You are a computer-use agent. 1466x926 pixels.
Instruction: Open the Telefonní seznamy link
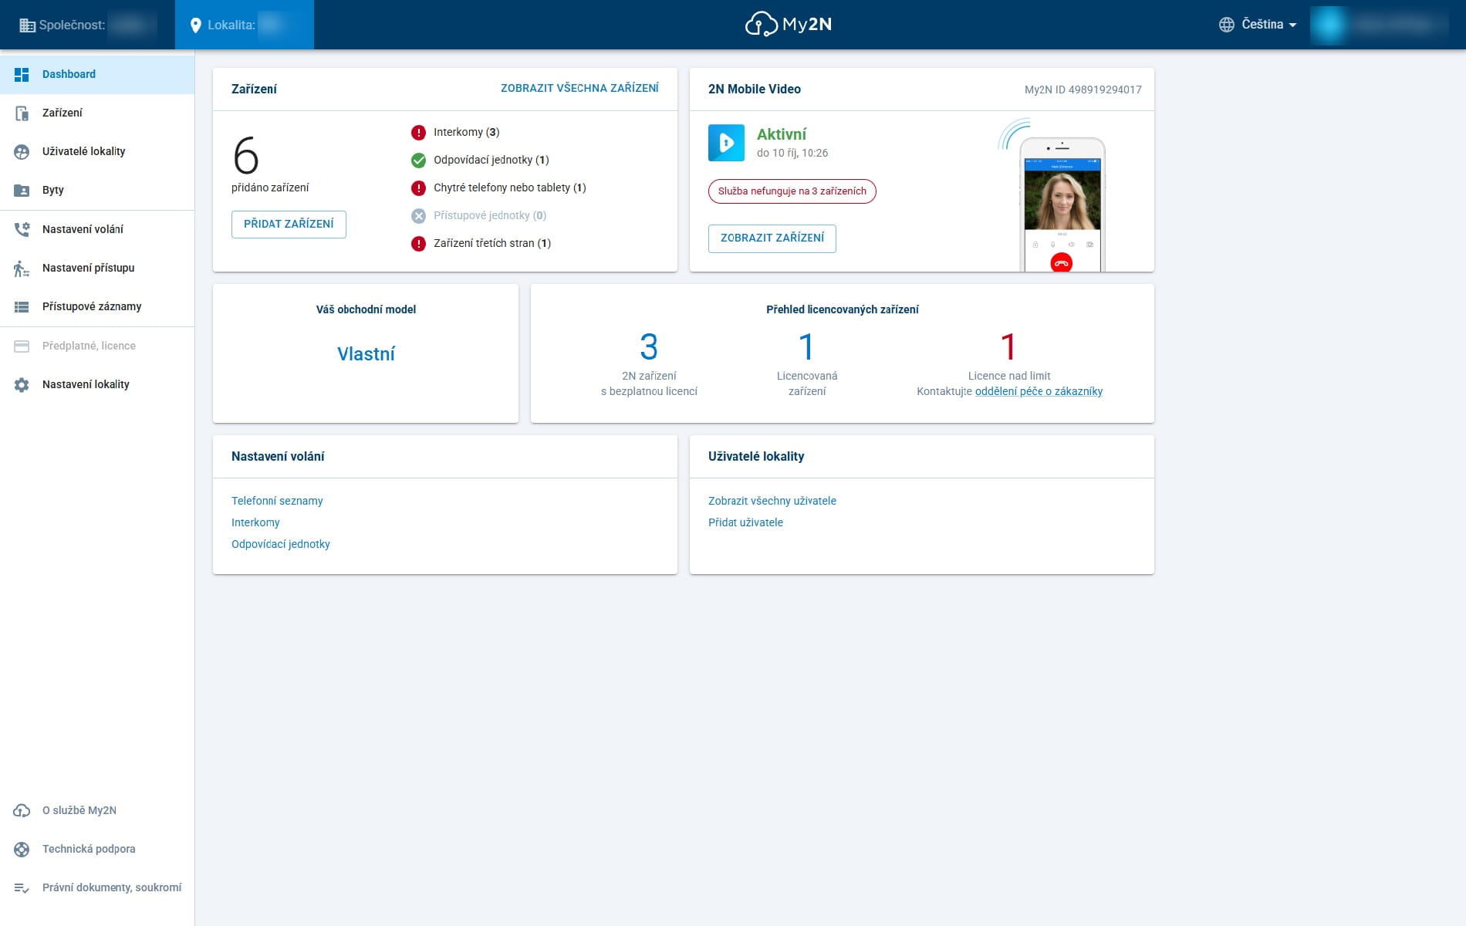[x=277, y=501]
